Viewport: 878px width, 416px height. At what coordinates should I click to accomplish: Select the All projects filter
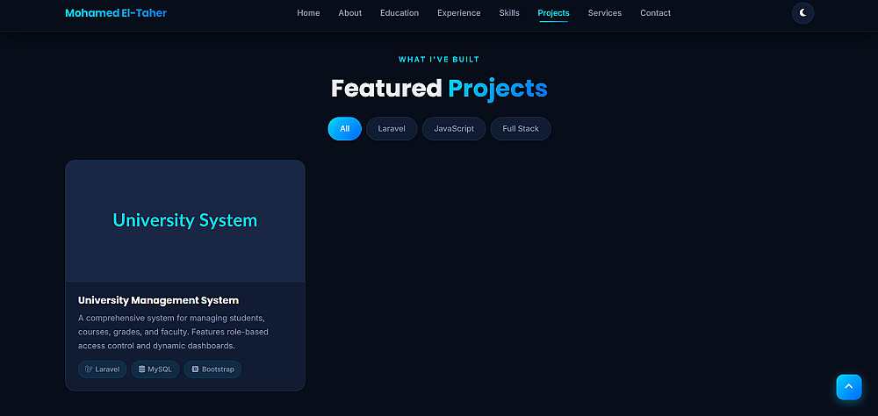pyautogui.click(x=344, y=129)
